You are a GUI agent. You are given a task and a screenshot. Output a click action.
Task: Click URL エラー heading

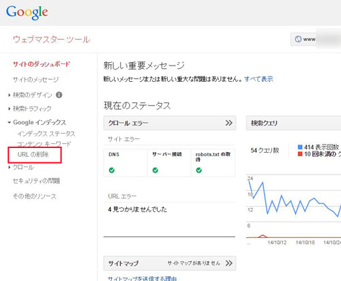click(x=122, y=196)
